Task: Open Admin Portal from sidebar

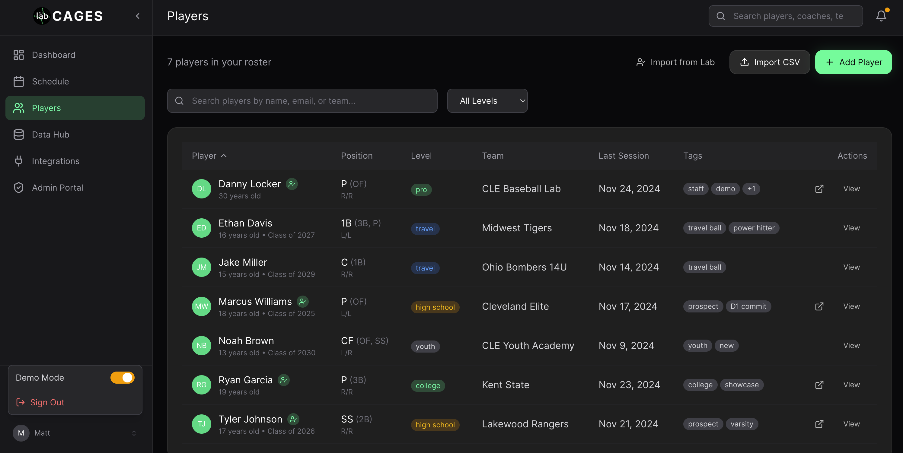Action: coord(57,188)
